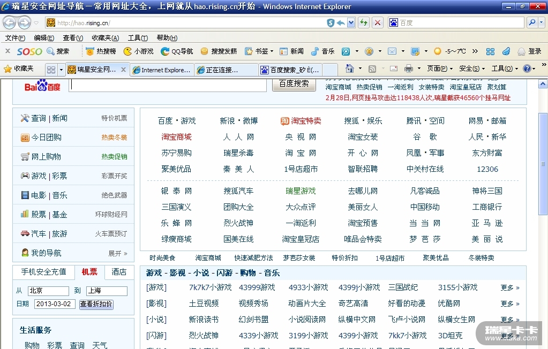Viewport: 548px width, 349px height.
Task: Open the Home page icon in command bar
Action: 350,69
